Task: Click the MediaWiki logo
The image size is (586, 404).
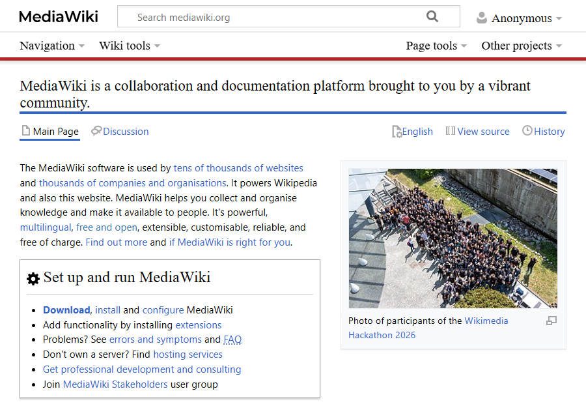Action: click(59, 17)
